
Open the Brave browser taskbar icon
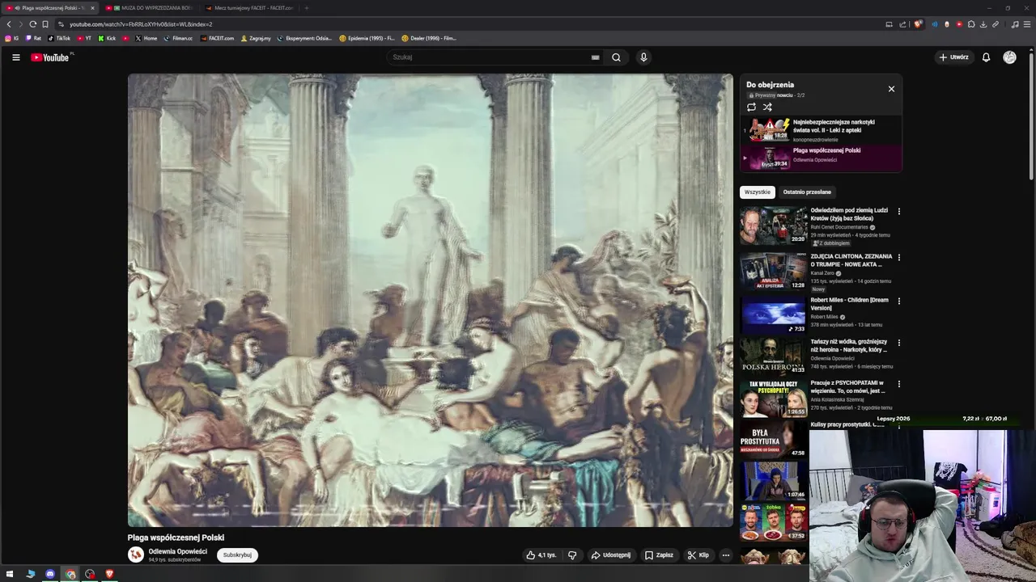109,574
